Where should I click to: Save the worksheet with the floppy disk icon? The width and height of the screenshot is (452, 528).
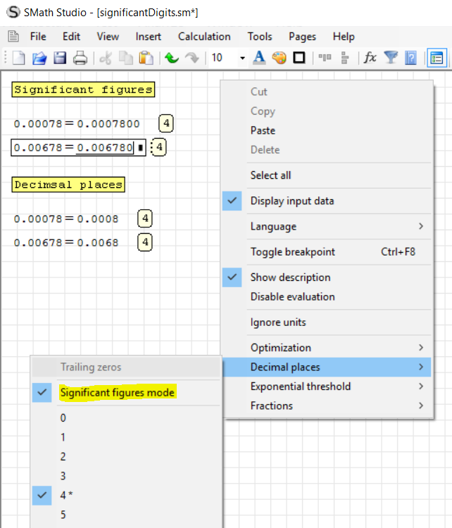point(60,58)
